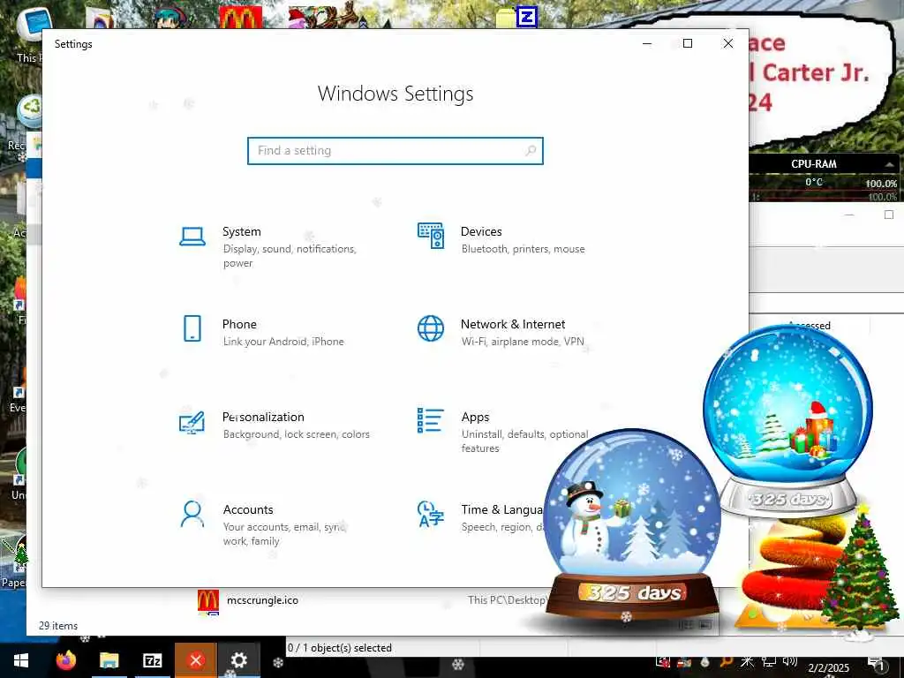Click the mcscrungle.ico McDonald's file icon

(208, 601)
